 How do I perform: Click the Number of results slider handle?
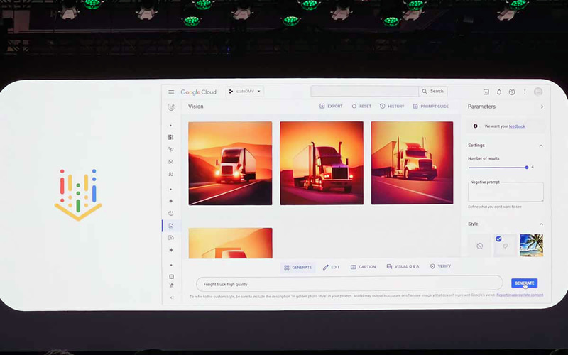pyautogui.click(x=526, y=168)
